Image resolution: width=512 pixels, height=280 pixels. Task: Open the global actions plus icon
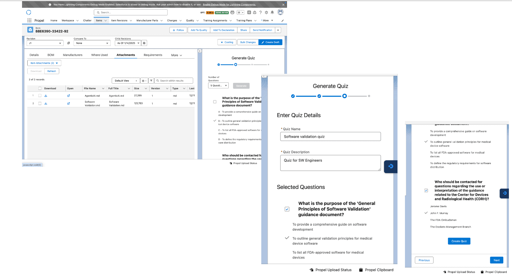(249, 12)
